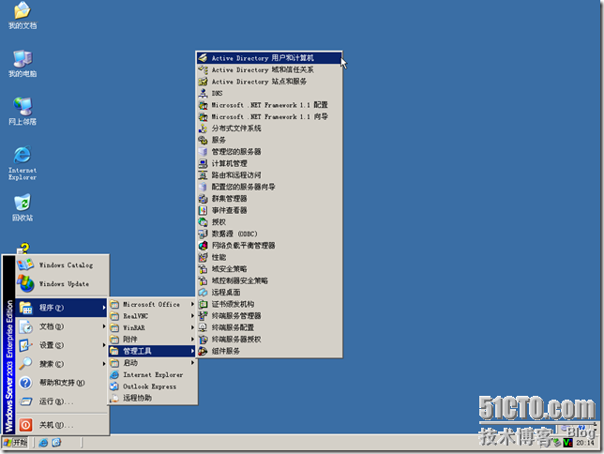Open Windows Catalog from Start menu

tap(62, 265)
